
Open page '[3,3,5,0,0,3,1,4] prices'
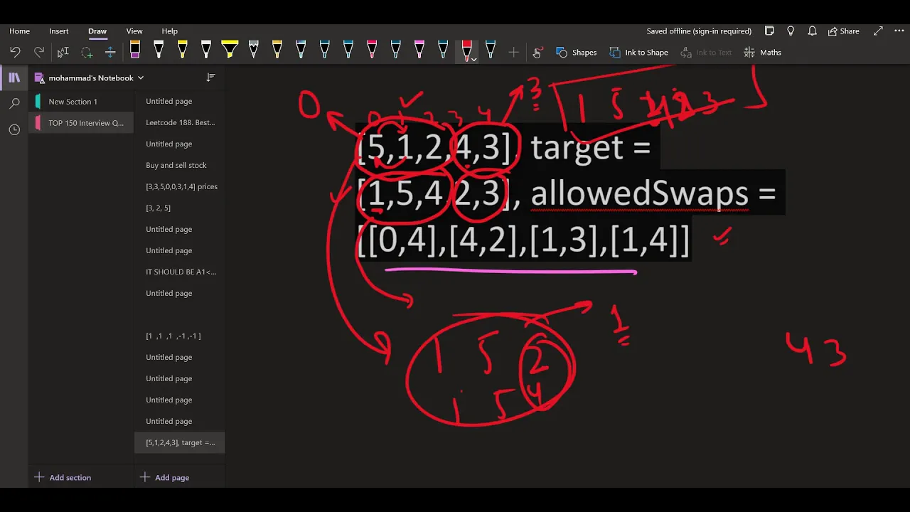180,186
